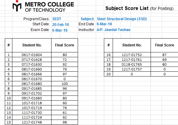
Task: Select student number 1117-01730
Action: point(32,113)
